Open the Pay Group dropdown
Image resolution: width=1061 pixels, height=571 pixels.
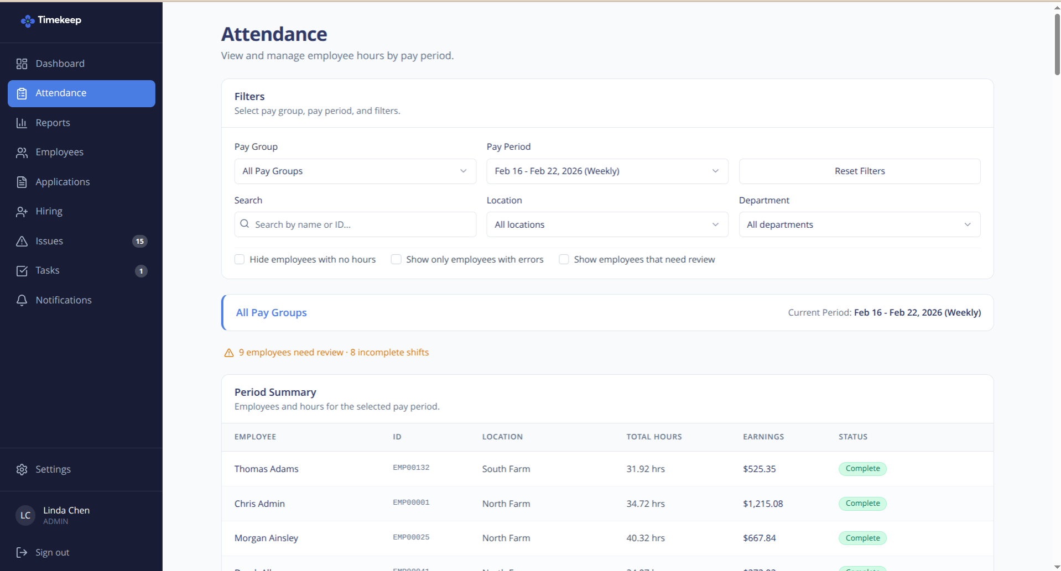pyautogui.click(x=355, y=171)
